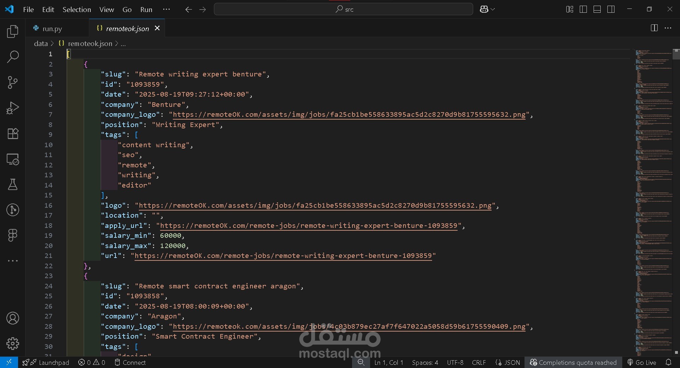Close the remoteok.json tab
Viewport: 680px width, 368px height.
157,28
